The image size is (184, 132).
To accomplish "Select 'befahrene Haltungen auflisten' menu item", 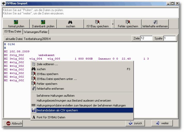I will click(56, 96).
